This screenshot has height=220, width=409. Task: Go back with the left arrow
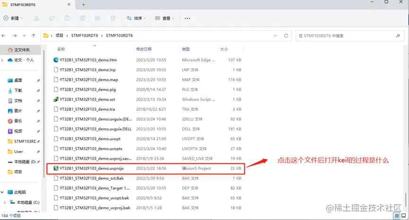(4, 36)
